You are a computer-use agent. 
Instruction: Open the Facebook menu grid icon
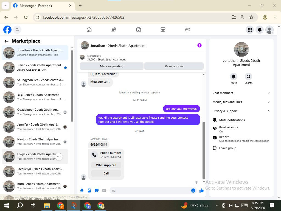[x=250, y=30]
